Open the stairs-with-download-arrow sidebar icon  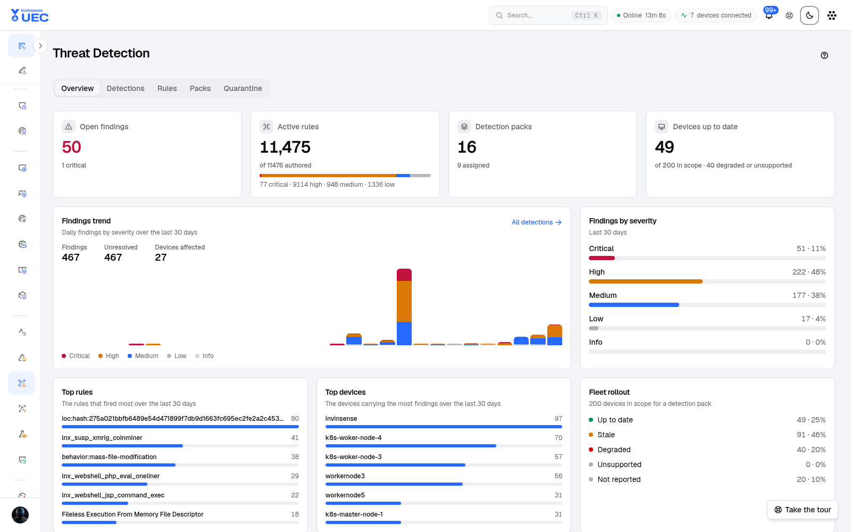[22, 70]
